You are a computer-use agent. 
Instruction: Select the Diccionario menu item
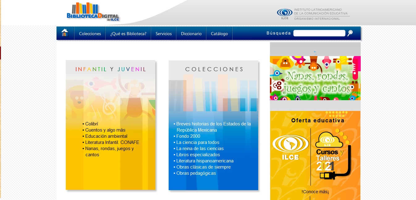[x=191, y=33]
